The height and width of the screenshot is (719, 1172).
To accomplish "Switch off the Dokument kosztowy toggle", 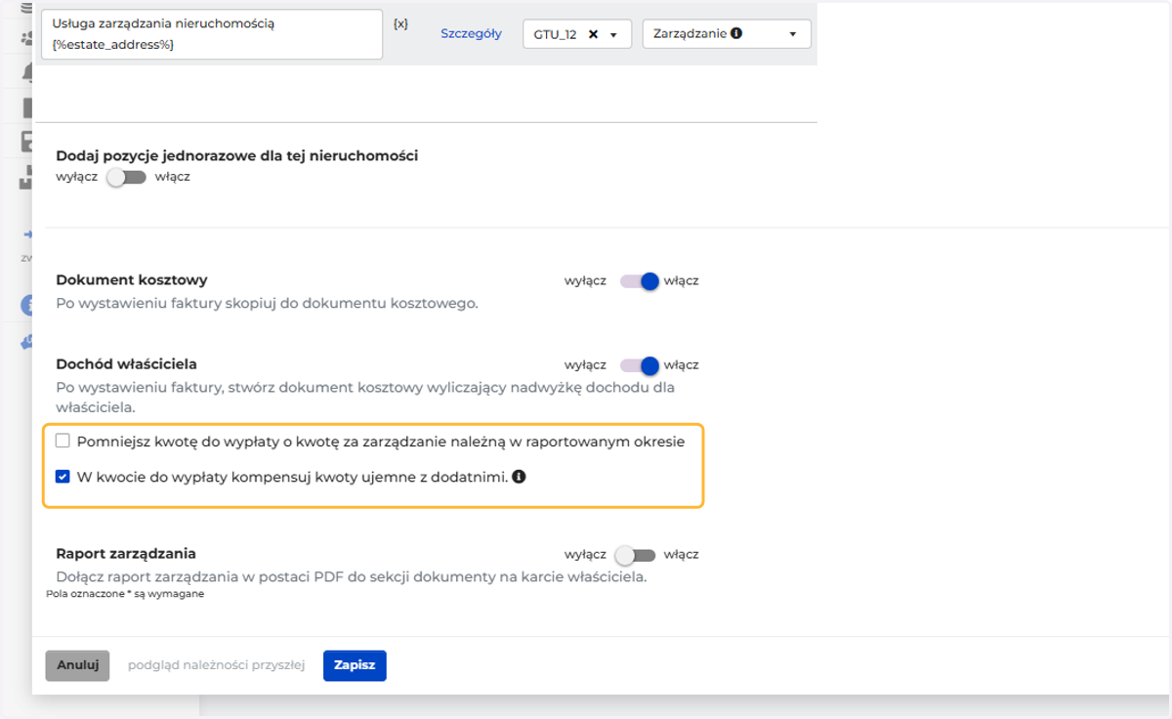I will [x=640, y=280].
